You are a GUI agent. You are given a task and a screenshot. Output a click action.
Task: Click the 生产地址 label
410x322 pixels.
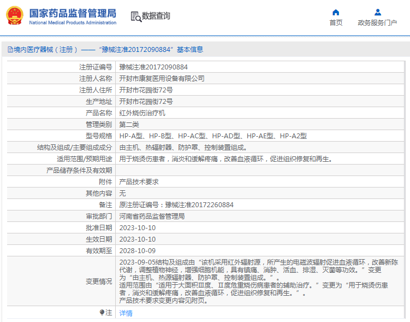pos(99,102)
